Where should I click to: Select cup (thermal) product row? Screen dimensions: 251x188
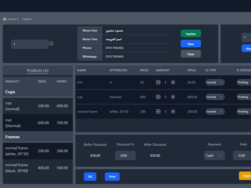tap(38, 123)
